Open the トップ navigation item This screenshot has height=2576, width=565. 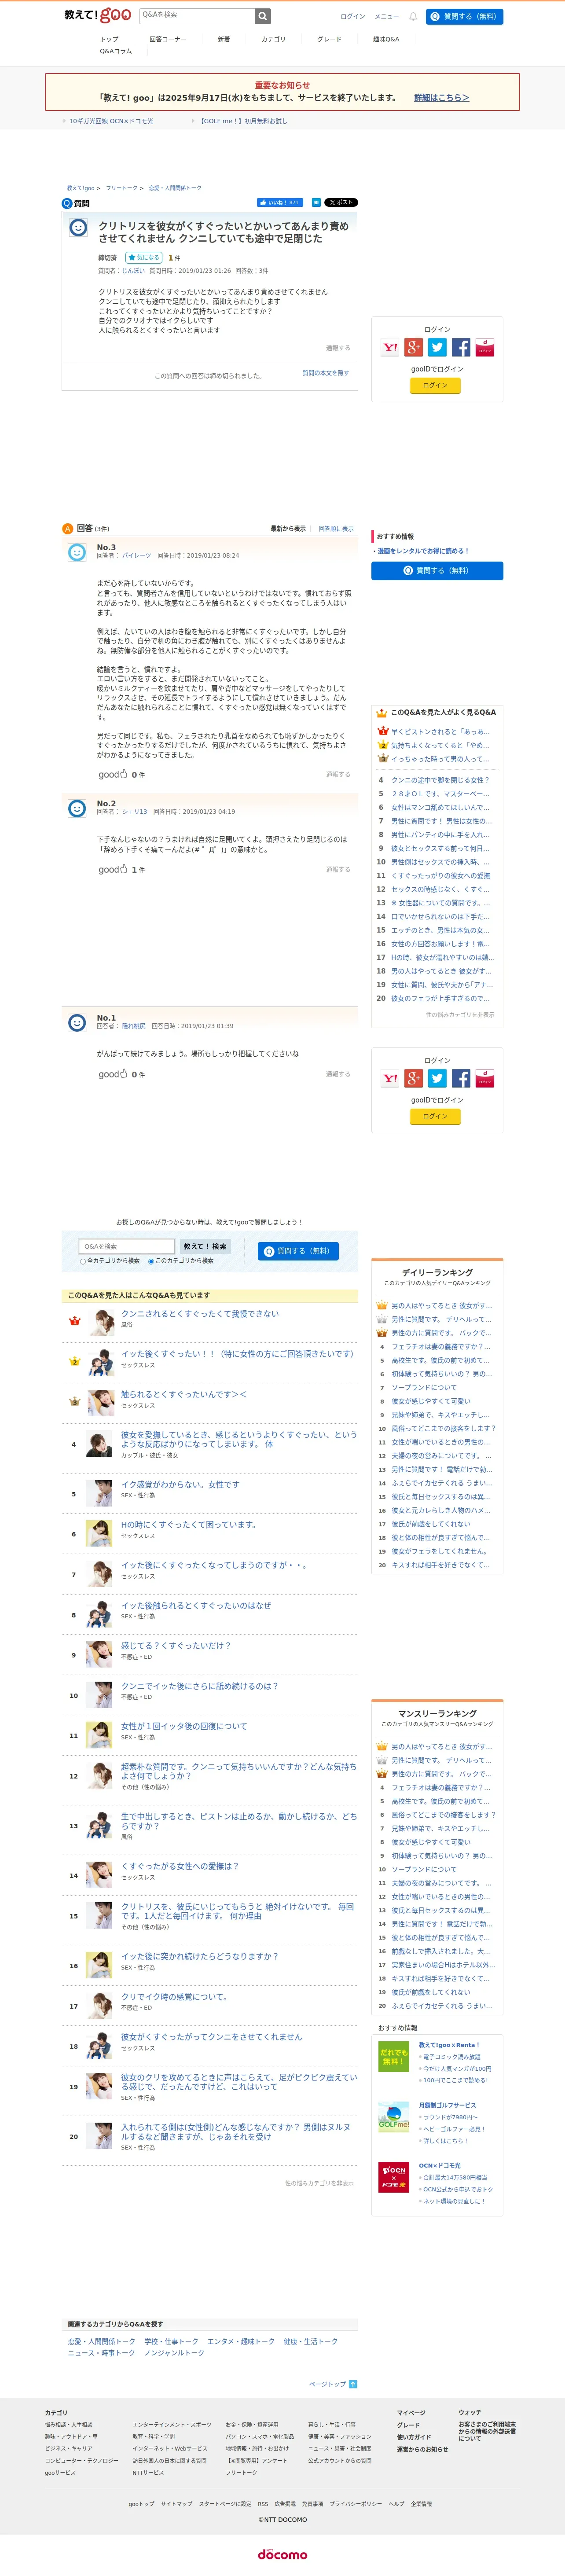pyautogui.click(x=109, y=39)
